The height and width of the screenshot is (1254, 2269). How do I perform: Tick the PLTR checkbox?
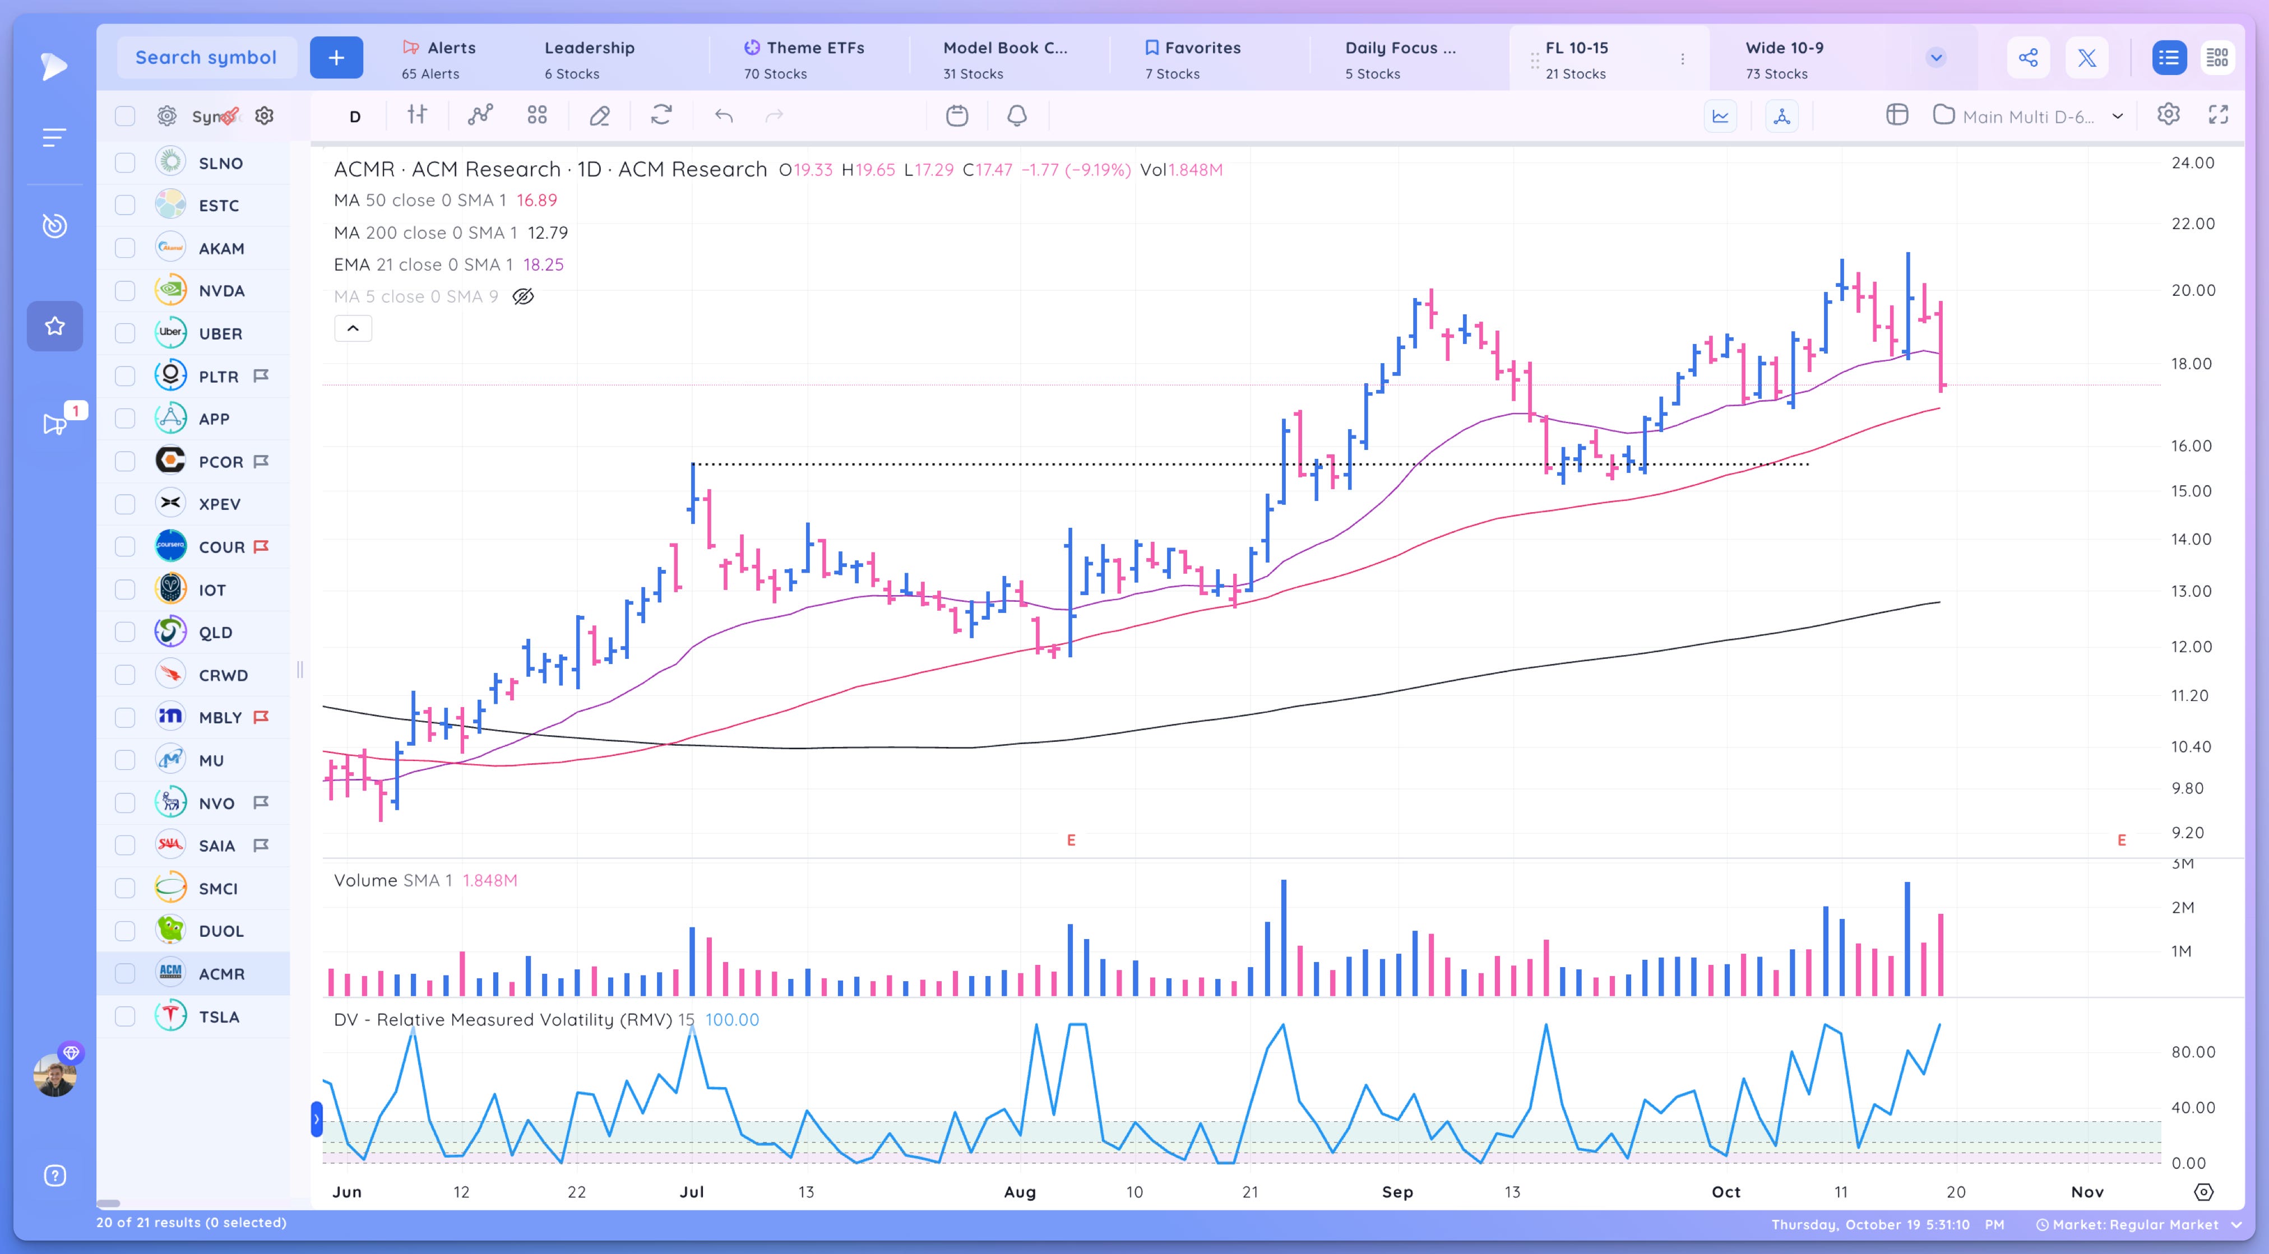[x=125, y=376]
